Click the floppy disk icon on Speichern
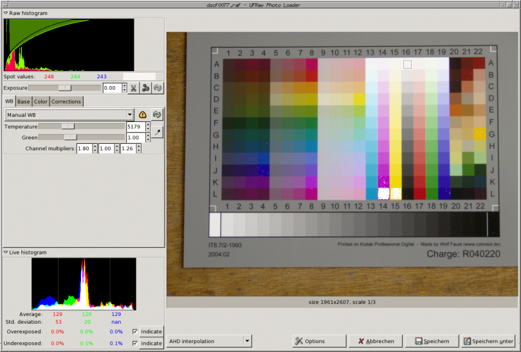The height and width of the screenshot is (352, 521). pos(418,341)
